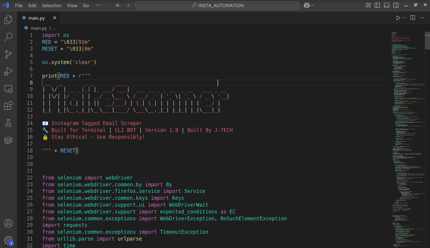Open the Explorer view in activity bar
The image size is (430, 248).
pyautogui.click(x=8, y=20)
